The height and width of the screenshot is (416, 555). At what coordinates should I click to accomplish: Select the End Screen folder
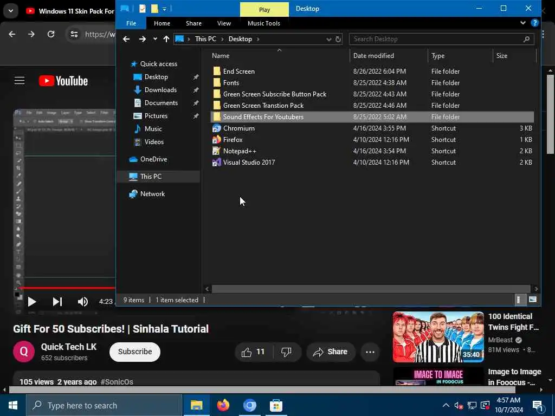(238, 71)
